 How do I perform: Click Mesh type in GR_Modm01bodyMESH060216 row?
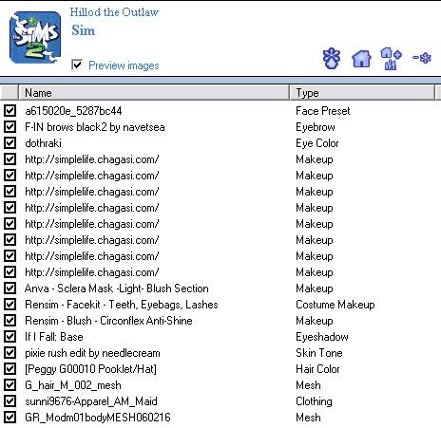308,418
